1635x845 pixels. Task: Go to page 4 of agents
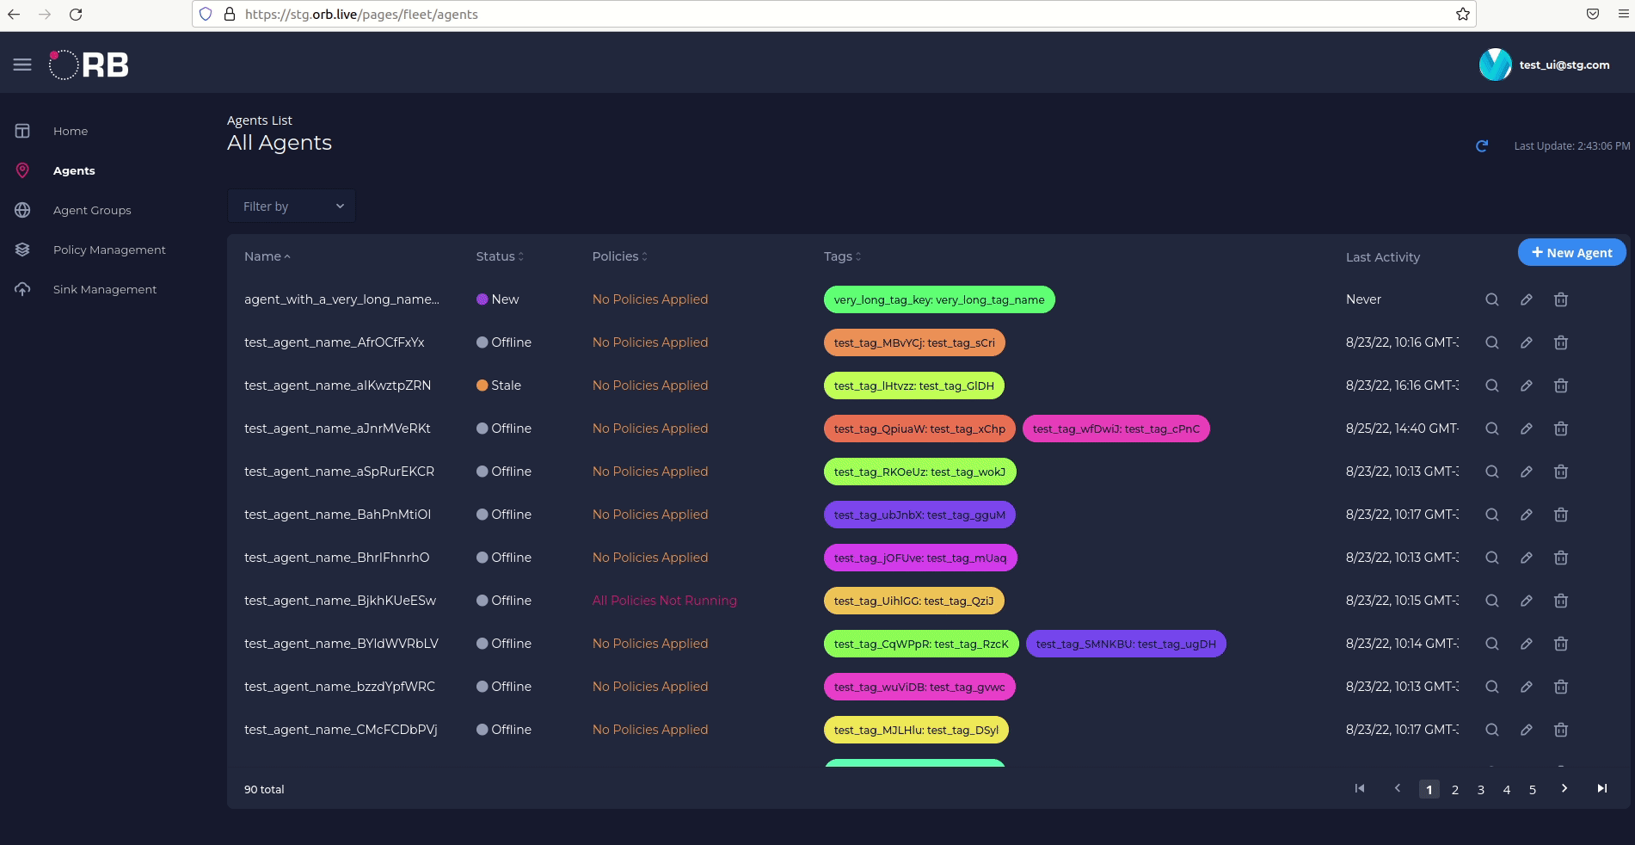(x=1507, y=789)
